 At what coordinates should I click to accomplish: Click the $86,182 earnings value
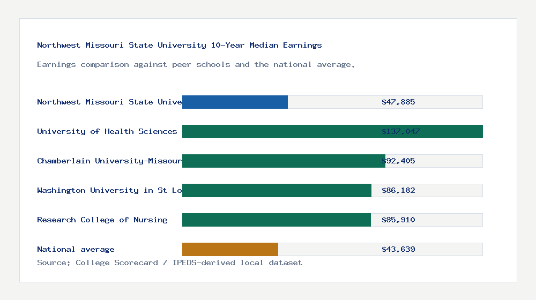tap(398, 190)
